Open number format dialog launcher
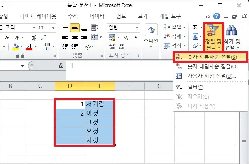 [x=138, y=55]
